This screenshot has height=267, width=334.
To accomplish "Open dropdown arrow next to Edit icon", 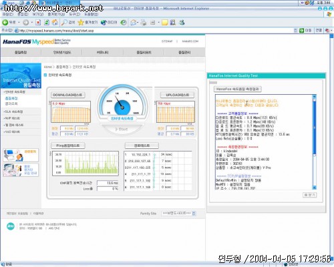I will 158,23.
